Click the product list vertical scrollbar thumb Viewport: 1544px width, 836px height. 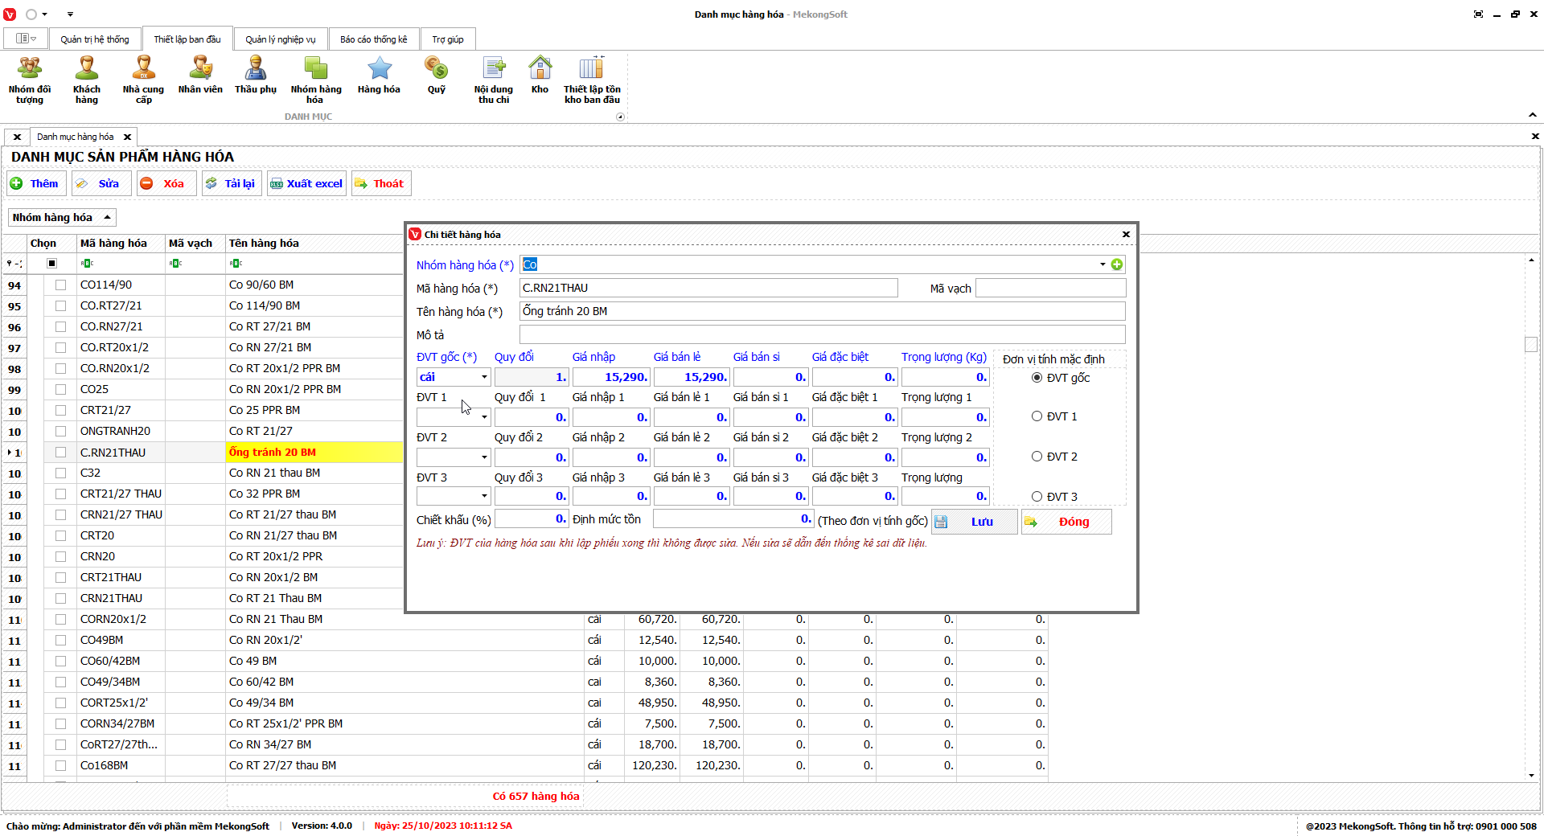[1531, 344]
